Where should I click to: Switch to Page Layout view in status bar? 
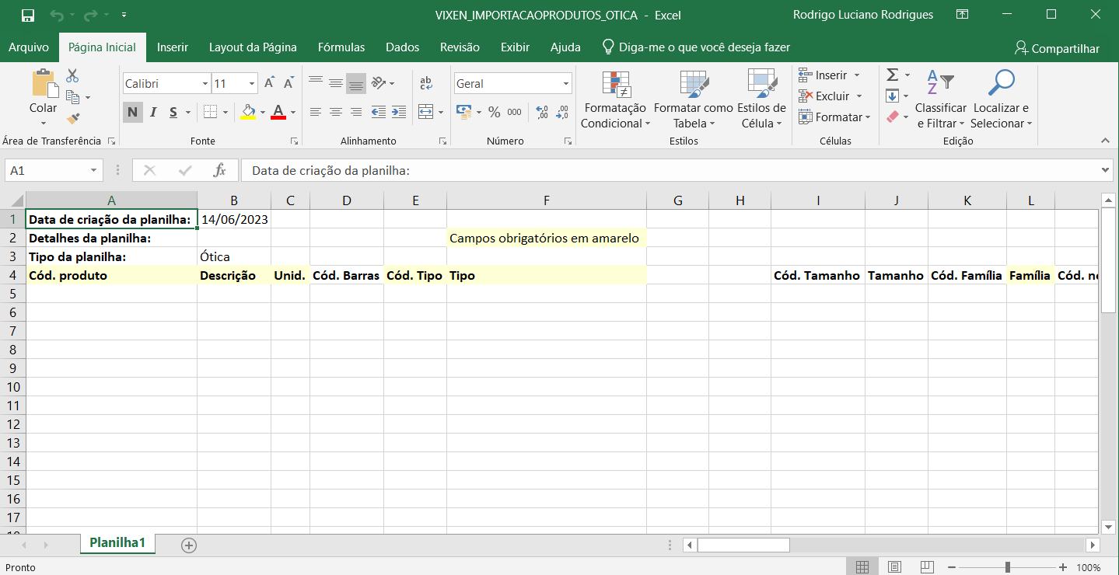click(x=894, y=567)
